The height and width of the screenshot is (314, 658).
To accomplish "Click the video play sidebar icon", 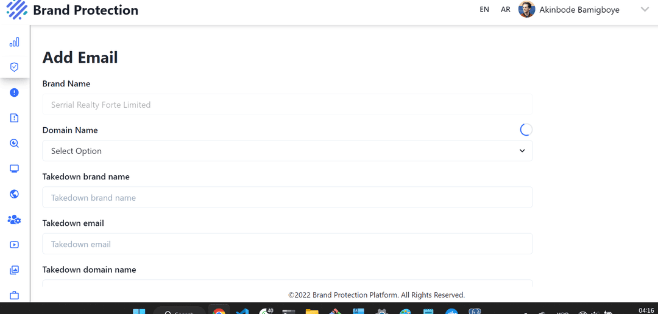I will pos(14,245).
